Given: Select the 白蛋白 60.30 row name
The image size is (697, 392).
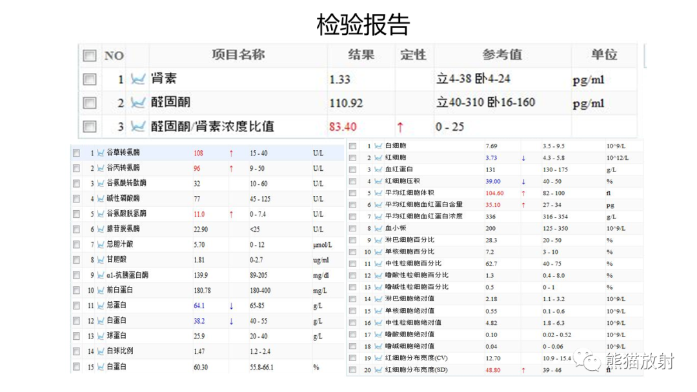Looking at the screenshot, I should 116,367.
